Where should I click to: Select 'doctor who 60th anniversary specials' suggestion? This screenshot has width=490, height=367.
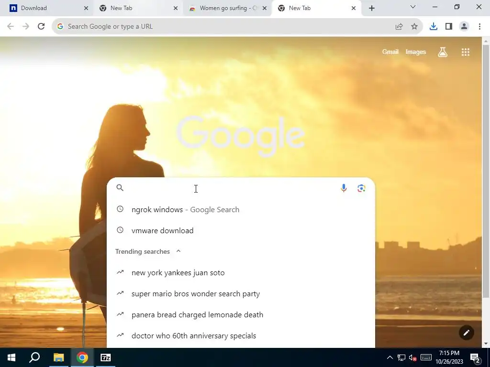coord(241,336)
